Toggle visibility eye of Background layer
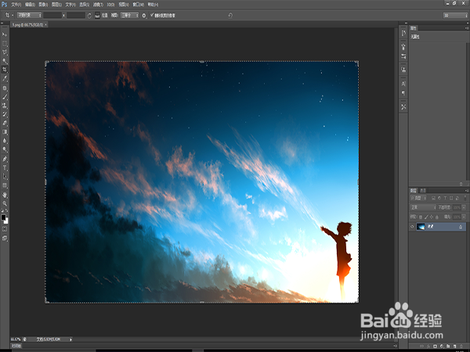Screen dimensions: 470x352 pyautogui.click(x=412, y=227)
